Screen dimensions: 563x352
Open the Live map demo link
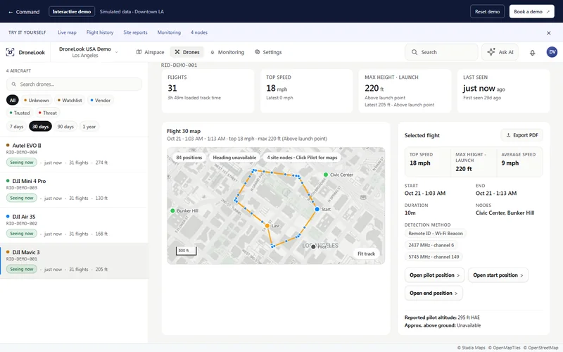[x=67, y=32]
